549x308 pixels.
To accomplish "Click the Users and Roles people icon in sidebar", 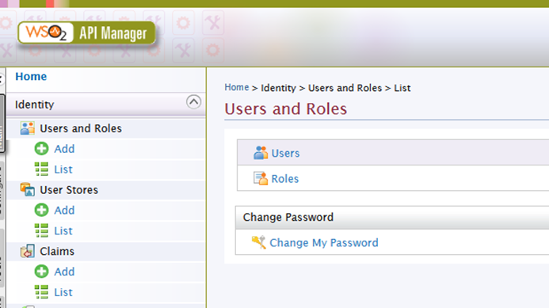I will [x=27, y=128].
